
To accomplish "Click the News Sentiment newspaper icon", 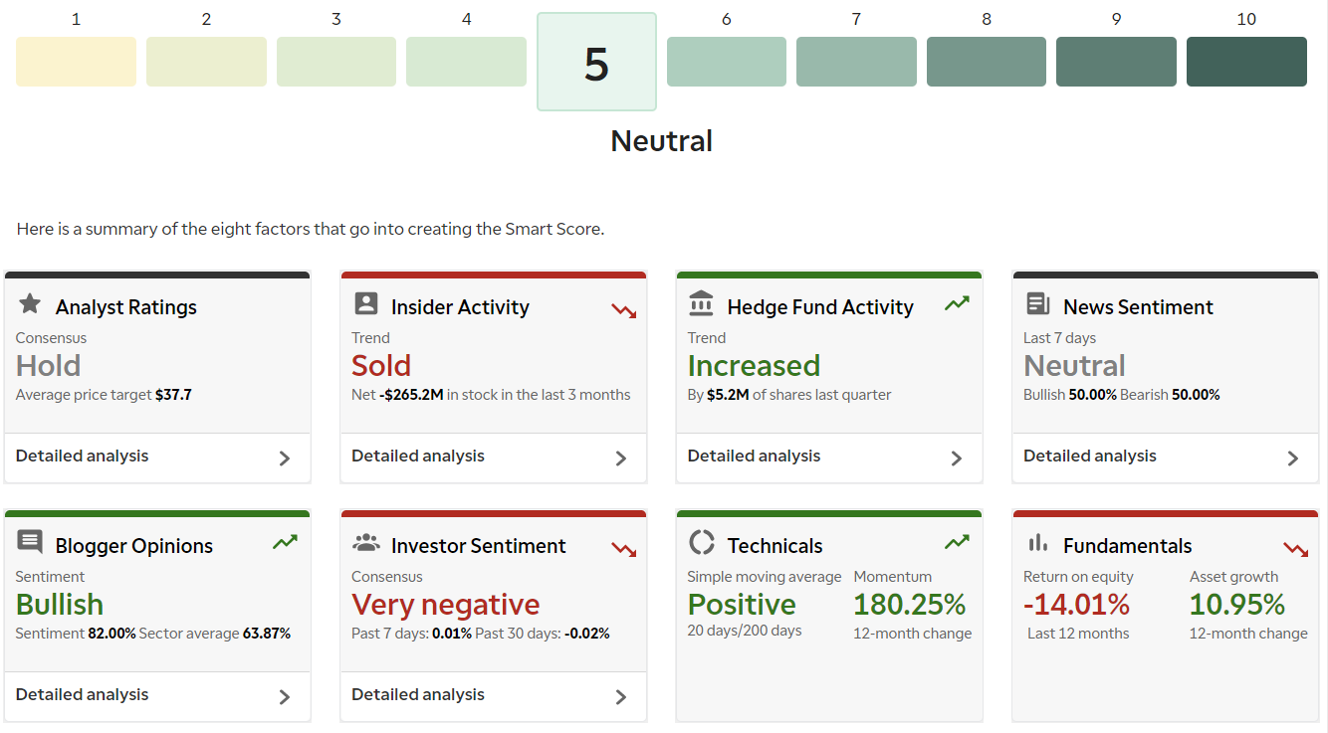I will 1038,304.
